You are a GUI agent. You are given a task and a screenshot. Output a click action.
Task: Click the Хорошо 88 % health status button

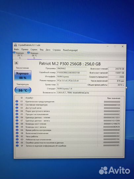[23, 76]
